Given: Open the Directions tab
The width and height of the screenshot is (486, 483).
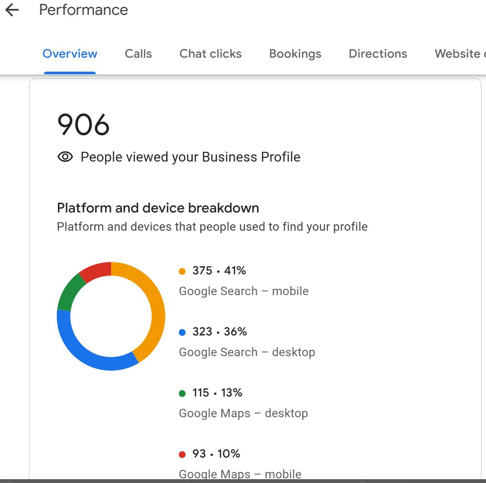Looking at the screenshot, I should (378, 54).
